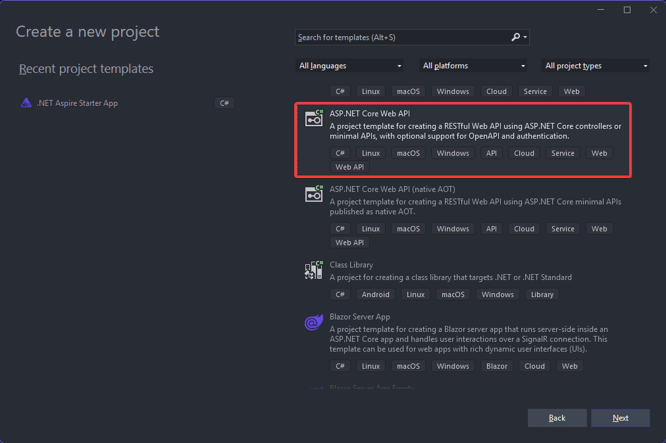Open the All languages dropdown
This screenshot has height=443, width=666.
[x=349, y=66]
